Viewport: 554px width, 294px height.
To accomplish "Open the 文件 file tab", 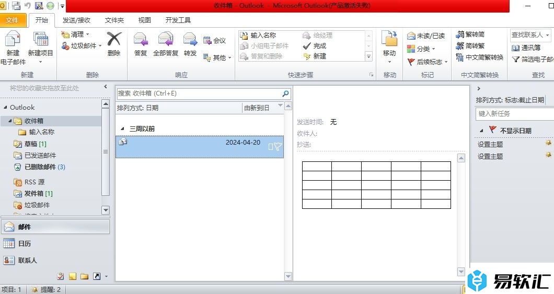I will 11,20.
